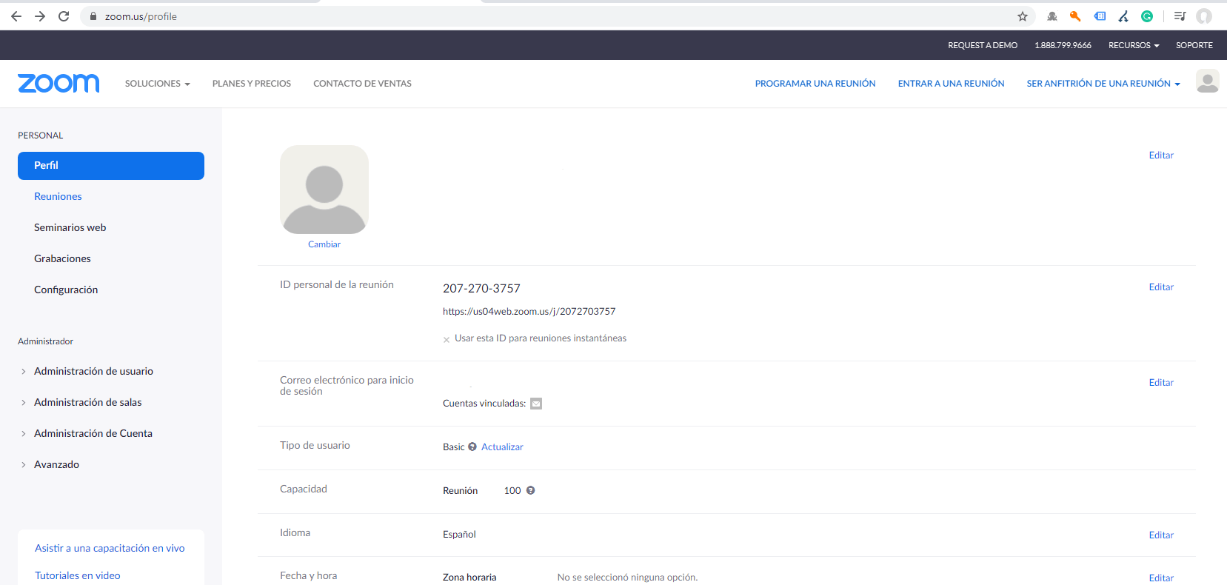This screenshot has width=1227, height=585.
Task: Click the 1.888.799.9666 phone number
Action: (x=1063, y=45)
